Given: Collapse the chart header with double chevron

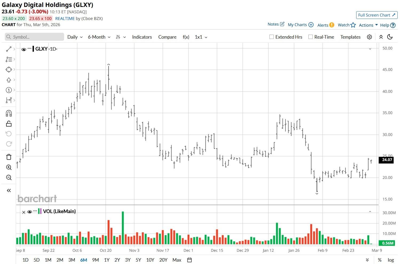Looking at the screenshot, I should [x=381, y=37].
